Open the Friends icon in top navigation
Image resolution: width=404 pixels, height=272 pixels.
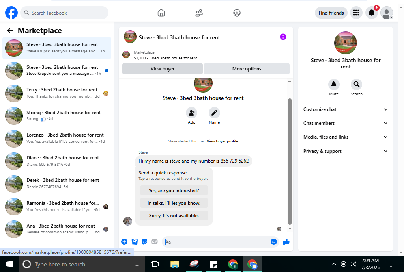coord(199,13)
